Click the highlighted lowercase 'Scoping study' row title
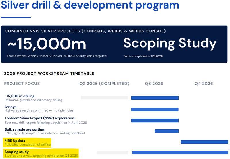 pyautogui.click(x=17, y=152)
